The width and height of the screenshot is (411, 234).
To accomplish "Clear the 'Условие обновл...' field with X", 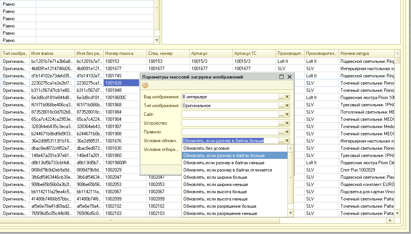I will [x=287, y=141].
